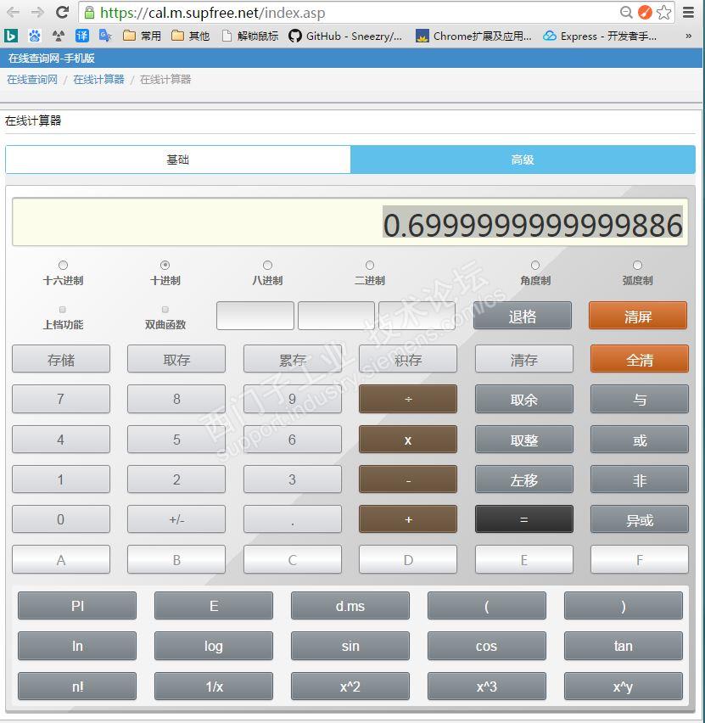This screenshot has width=705, height=723.
Task: Click the orange 全清 button
Action: click(640, 359)
